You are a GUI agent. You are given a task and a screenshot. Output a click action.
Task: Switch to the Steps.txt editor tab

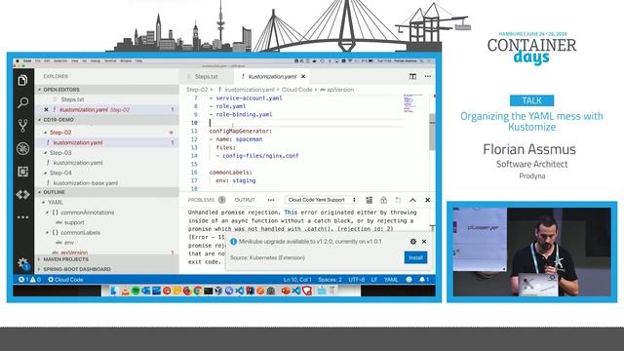coord(207,76)
